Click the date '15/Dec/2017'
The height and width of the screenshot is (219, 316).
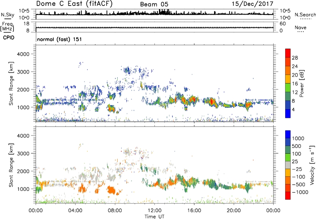click(252, 4)
